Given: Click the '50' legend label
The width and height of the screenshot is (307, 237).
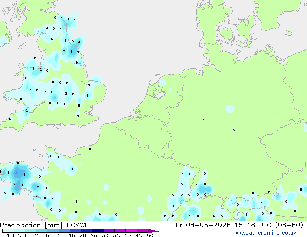Looking at the screenshot, I should point(150,235).
